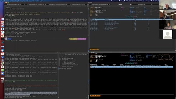Open the Help menu
Screen dimensions: 176x99
pyautogui.click(x=42, y=1)
